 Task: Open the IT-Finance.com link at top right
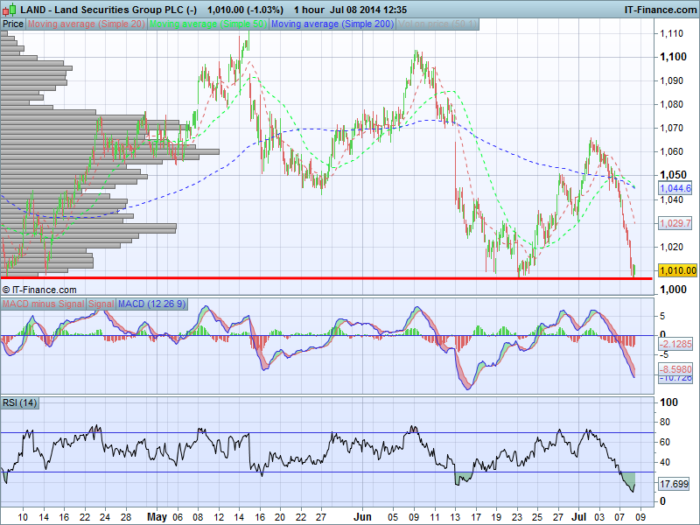pyautogui.click(x=659, y=9)
